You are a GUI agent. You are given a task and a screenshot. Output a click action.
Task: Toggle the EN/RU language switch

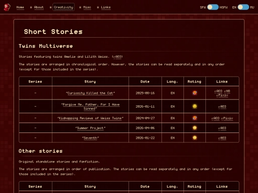point(243,7)
